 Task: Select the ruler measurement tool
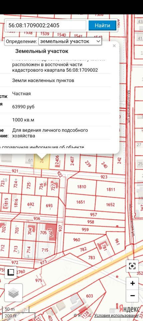(11, 272)
